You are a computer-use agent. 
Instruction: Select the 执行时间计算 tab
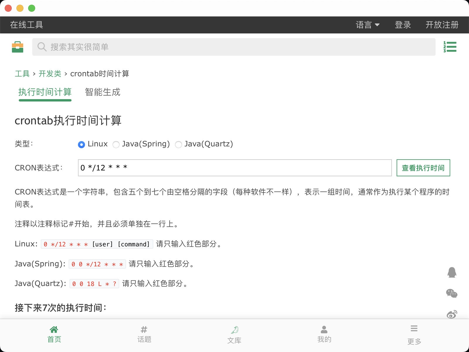point(45,92)
